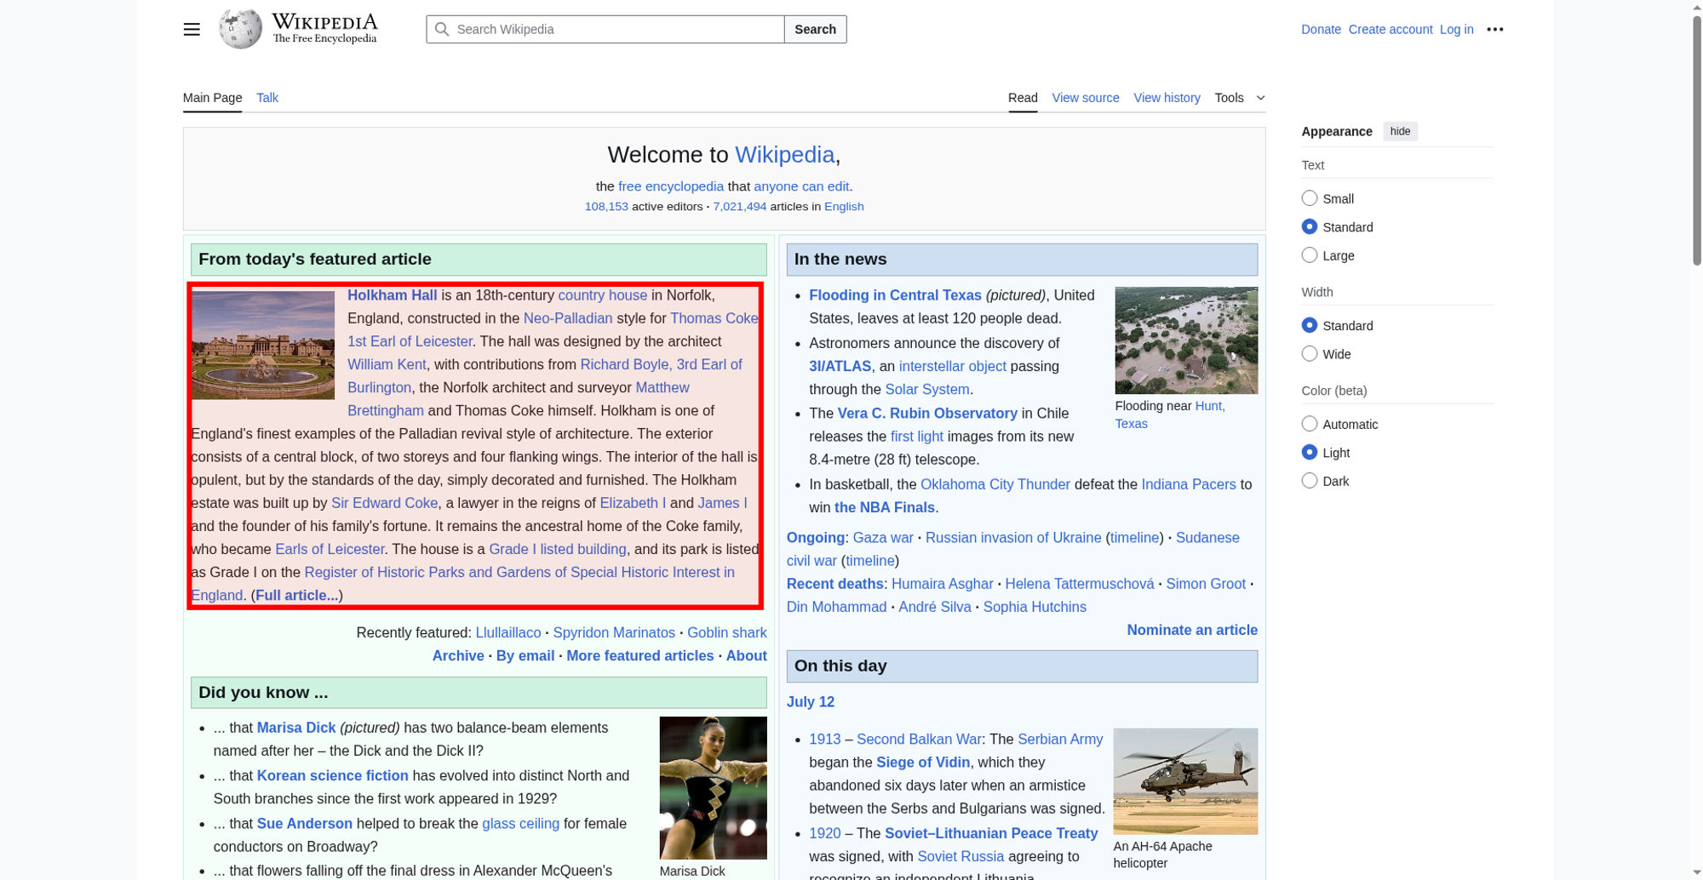This screenshot has width=1703, height=880.
Task: Click More featured articles link
Action: click(x=639, y=655)
